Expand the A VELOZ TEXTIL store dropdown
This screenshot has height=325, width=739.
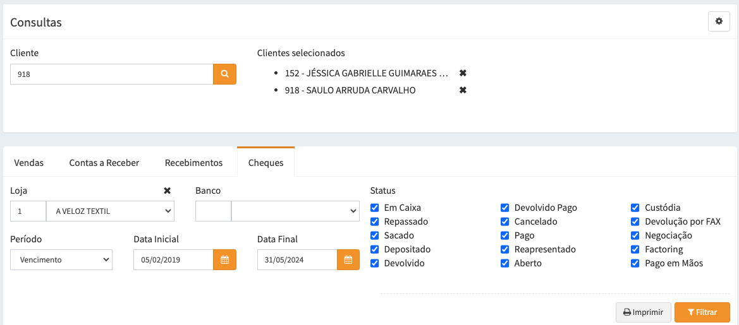tap(110, 211)
